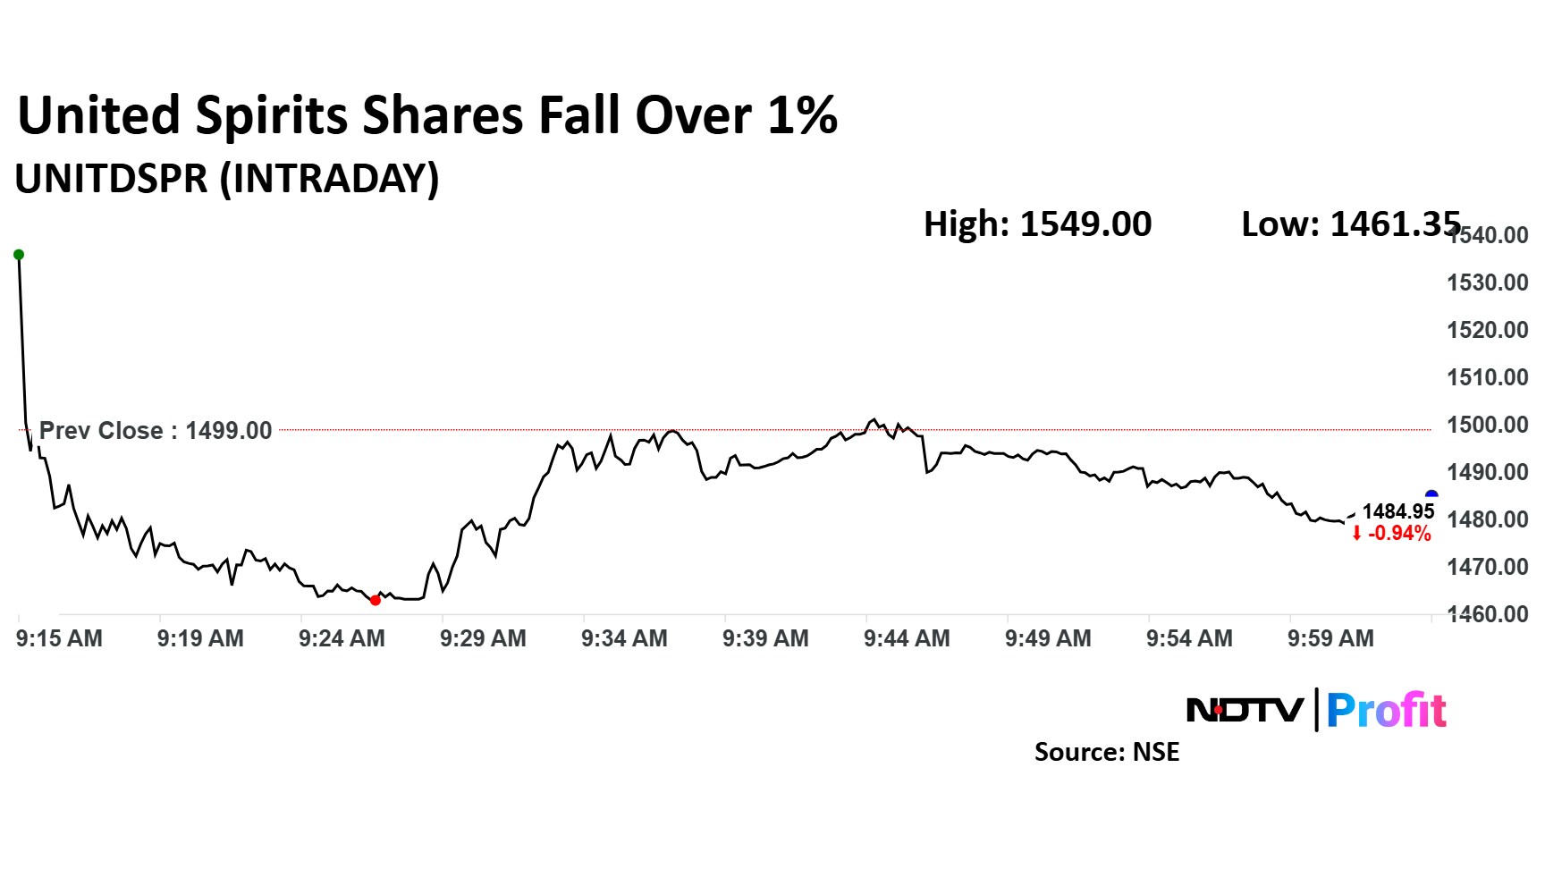Select the 9:15 AM time axis label
Screen dimensions: 1545x869
[x=59, y=638]
